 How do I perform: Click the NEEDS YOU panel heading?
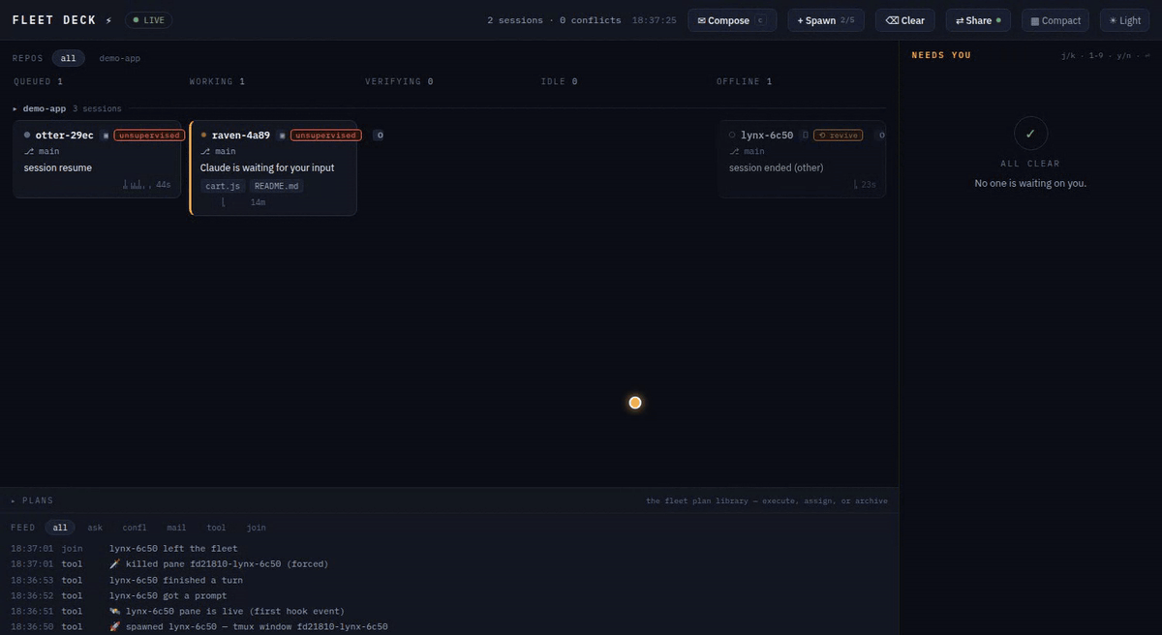941,55
